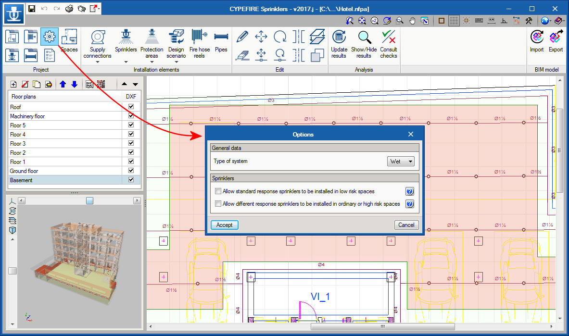Enable standard response sprinklers in low risk spaces
This screenshot has height=336, width=569.
point(218,191)
